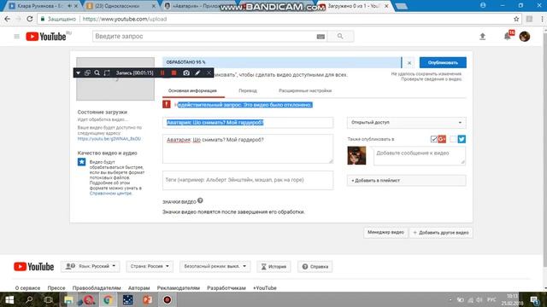The height and width of the screenshot is (307, 547).
Task: Cancel upload with the X next to progress bar
Action: coord(409,62)
